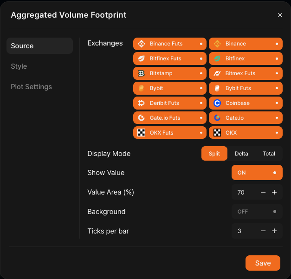Image resolution: width=291 pixels, height=279 pixels.
Task: Toggle the Binance exchange indicator dot
Action: (277, 44)
